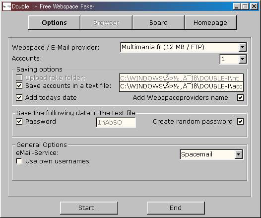Image resolution: width=261 pixels, height=218 pixels.
Task: Enable Use own usernames checkbox
Action: pos(19,161)
